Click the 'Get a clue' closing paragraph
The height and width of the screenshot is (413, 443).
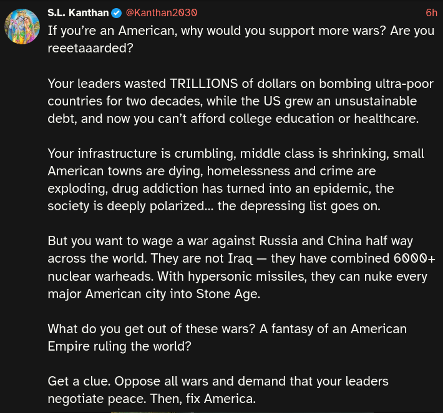click(x=218, y=389)
